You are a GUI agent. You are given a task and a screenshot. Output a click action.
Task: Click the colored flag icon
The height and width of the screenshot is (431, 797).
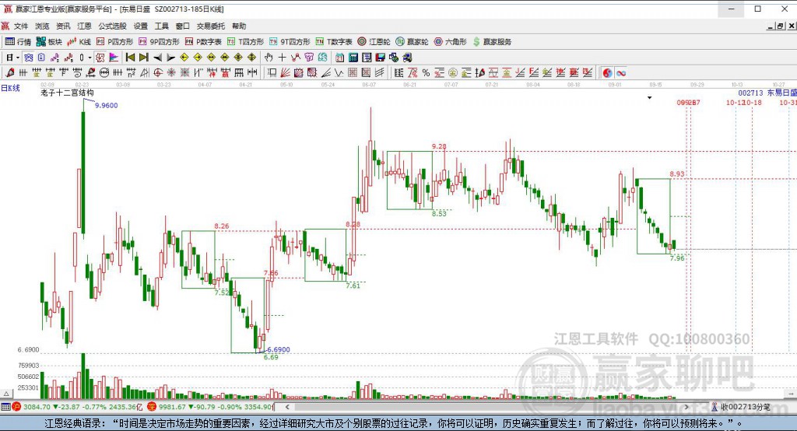(114, 58)
